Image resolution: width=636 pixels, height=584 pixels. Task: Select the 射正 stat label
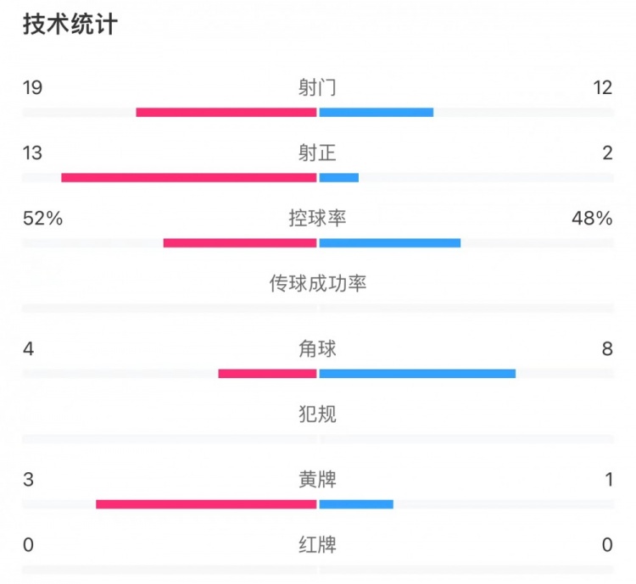pos(318,153)
